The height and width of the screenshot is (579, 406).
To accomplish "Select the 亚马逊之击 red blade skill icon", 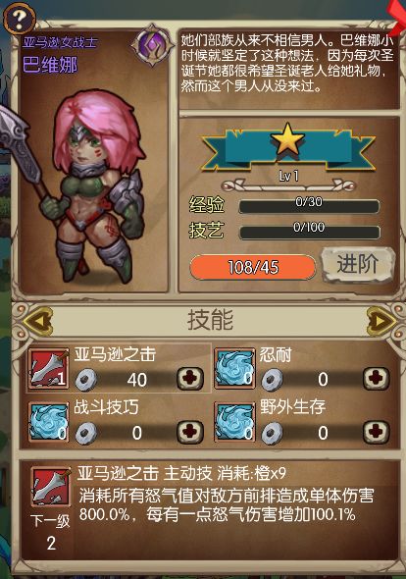I will pos(49,370).
